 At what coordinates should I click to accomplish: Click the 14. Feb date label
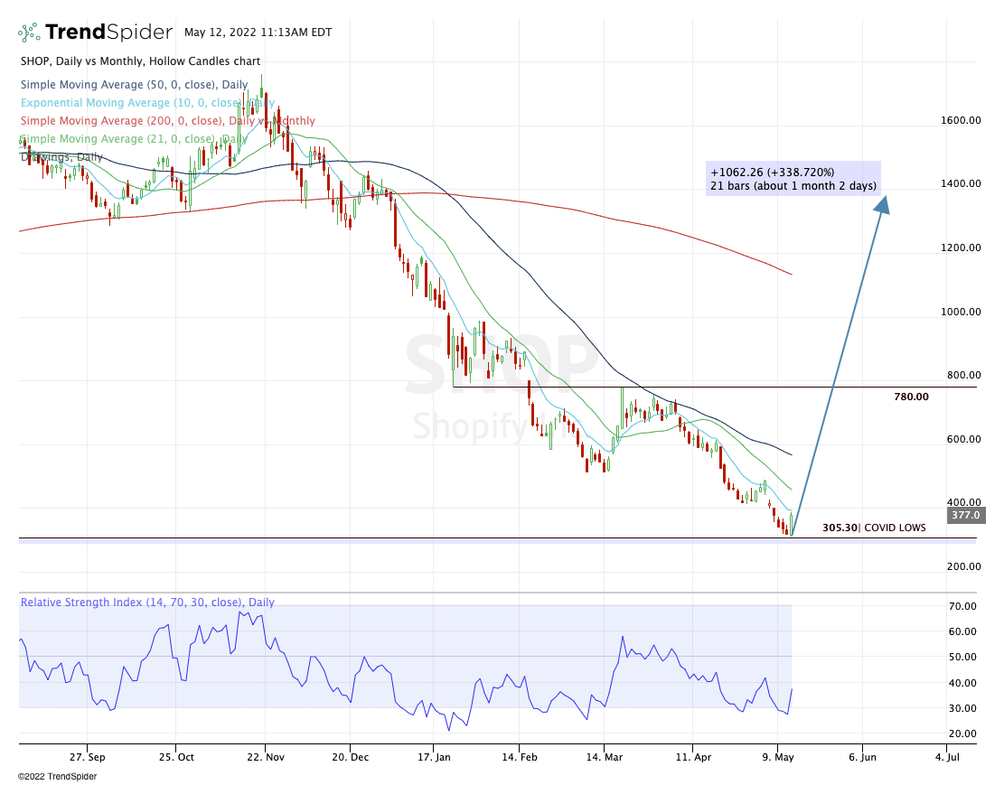tap(520, 757)
